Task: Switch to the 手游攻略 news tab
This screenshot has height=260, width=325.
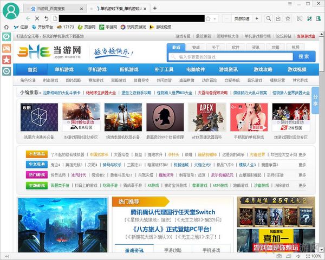Action: pyautogui.click(x=173, y=250)
